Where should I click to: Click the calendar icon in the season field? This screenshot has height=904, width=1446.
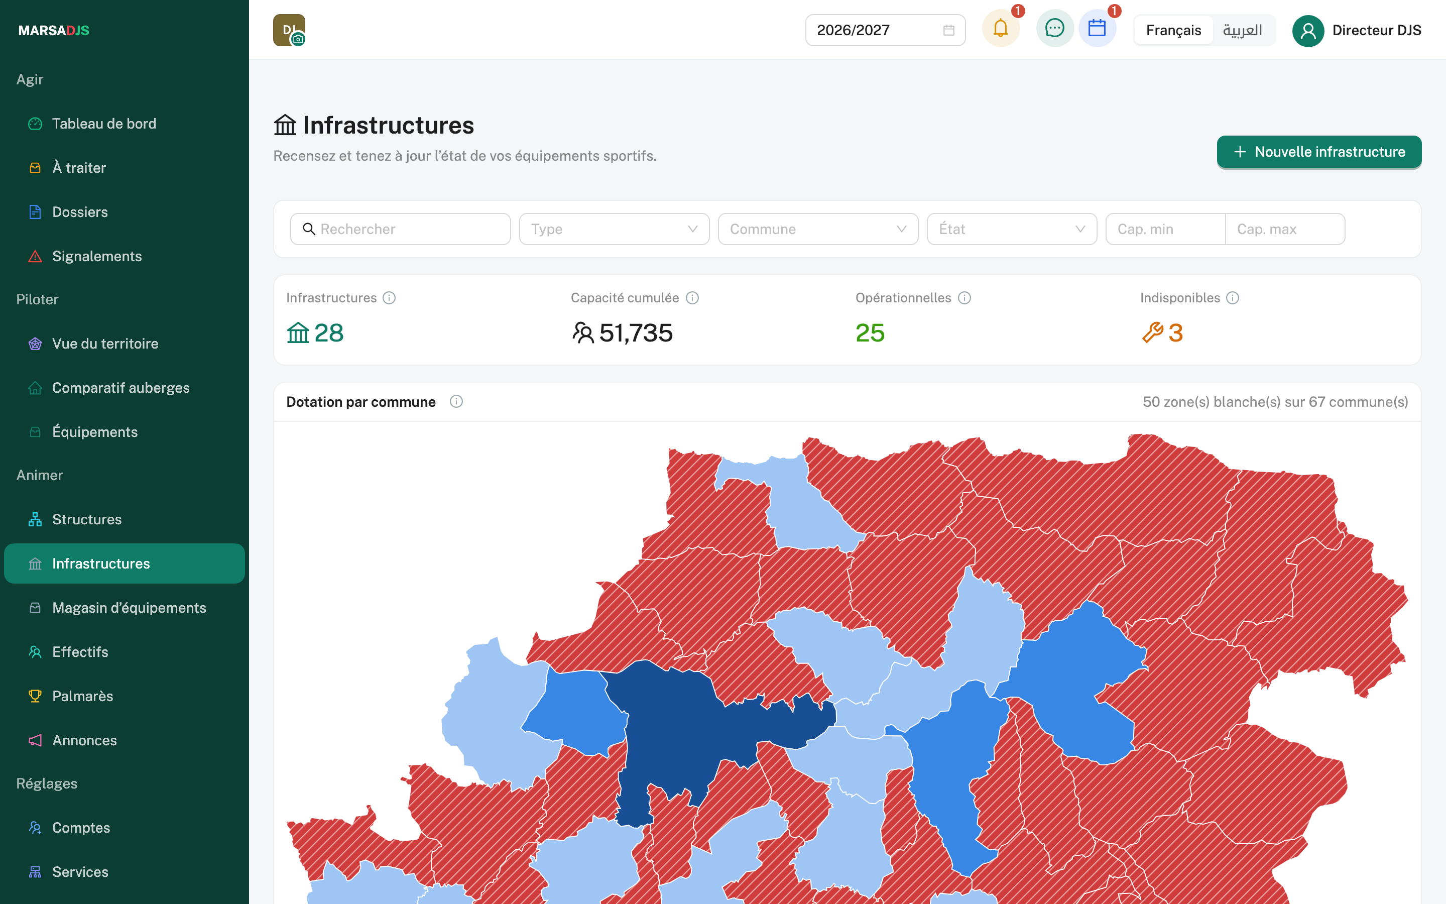coord(948,31)
